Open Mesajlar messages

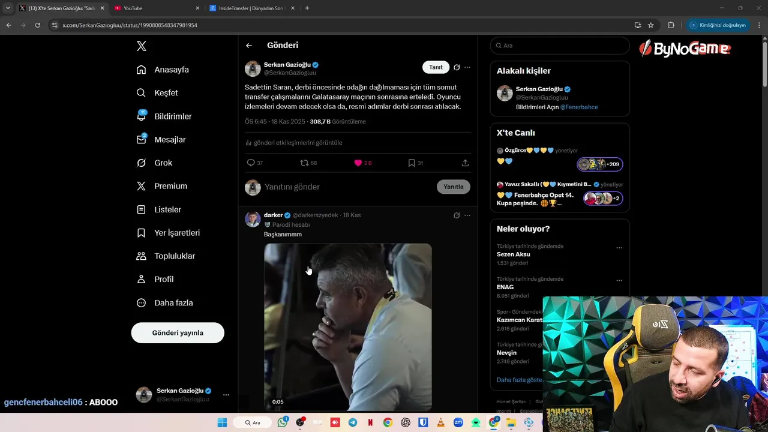click(x=161, y=140)
